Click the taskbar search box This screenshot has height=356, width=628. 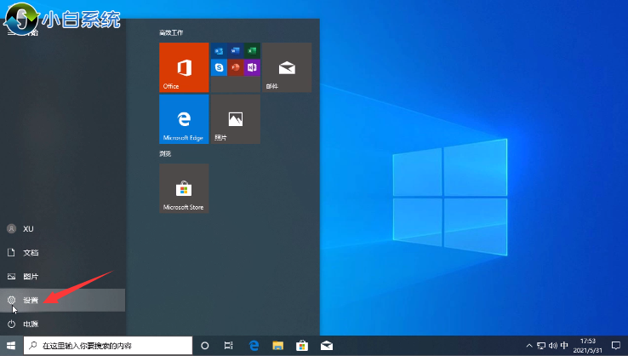click(106, 346)
